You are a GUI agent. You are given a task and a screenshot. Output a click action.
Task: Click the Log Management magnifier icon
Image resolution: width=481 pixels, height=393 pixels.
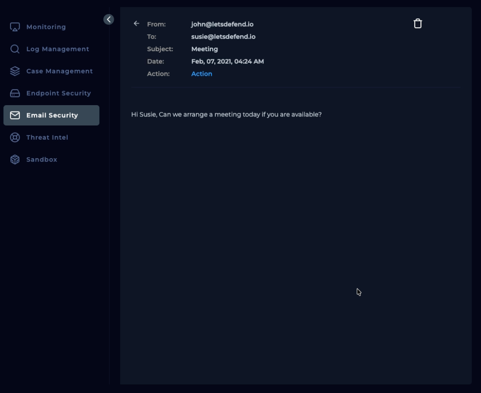[15, 49]
